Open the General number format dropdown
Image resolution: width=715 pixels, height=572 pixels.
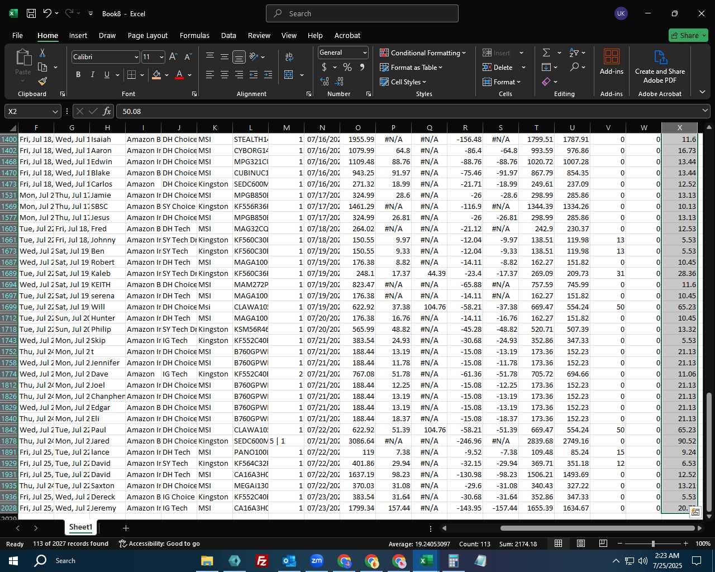[365, 53]
